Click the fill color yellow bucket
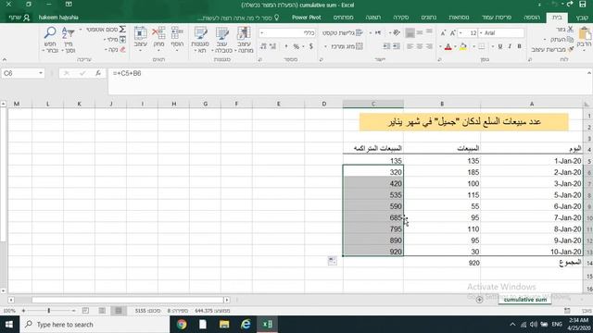Viewport: 593px width, 333px height. click(463, 47)
